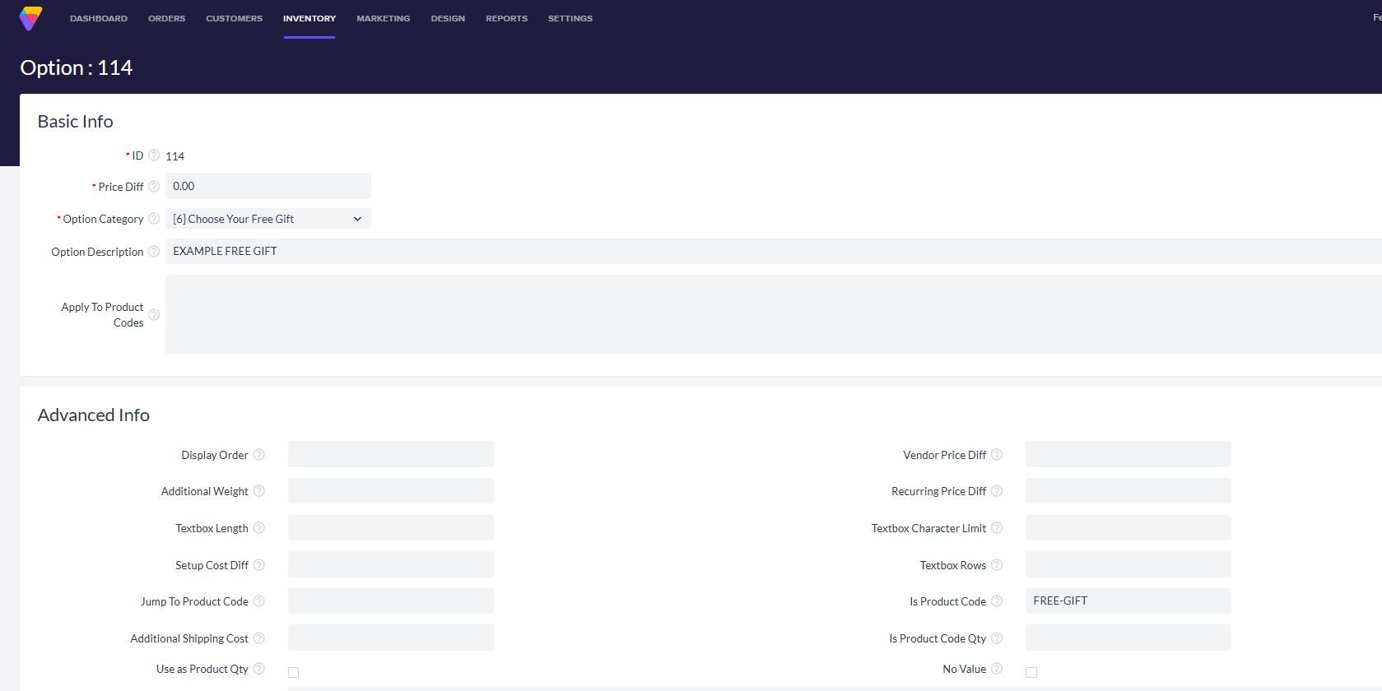The image size is (1382, 691).
Task: Tick the No Value checkbox
Action: pos(1031,672)
